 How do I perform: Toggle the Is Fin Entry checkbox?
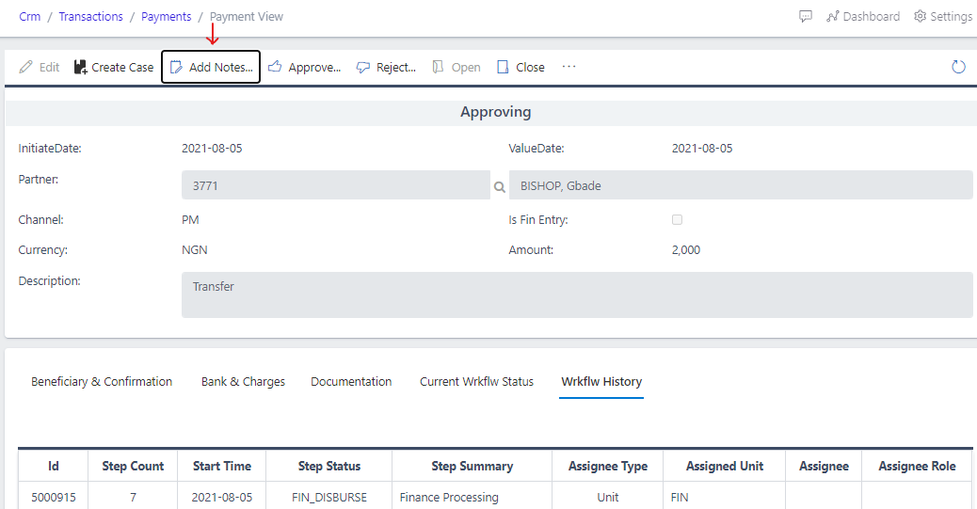[678, 219]
